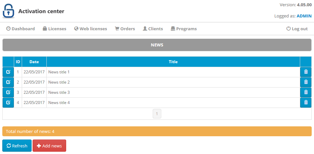Click the 'Activation center' title text
The height and width of the screenshot is (154, 314).
[41, 11]
